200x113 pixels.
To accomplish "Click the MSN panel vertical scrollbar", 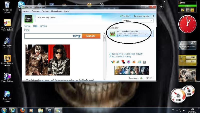I will pos(105,56).
